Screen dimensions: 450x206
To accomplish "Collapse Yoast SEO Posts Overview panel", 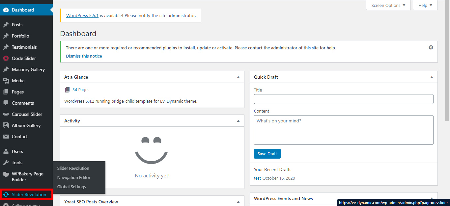I will pyautogui.click(x=238, y=202).
